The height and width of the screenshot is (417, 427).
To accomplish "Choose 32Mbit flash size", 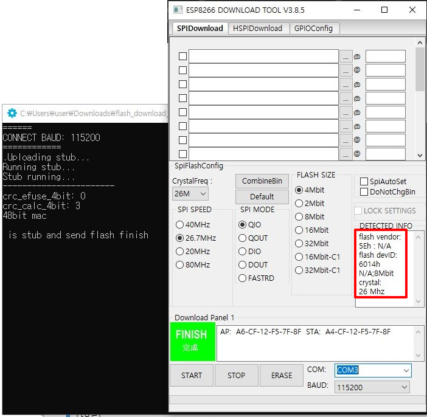I will [312, 243].
